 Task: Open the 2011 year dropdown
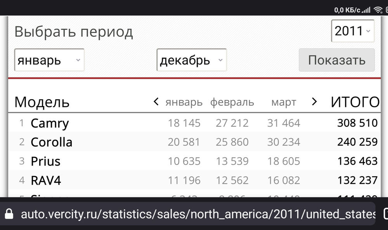pyautogui.click(x=352, y=31)
